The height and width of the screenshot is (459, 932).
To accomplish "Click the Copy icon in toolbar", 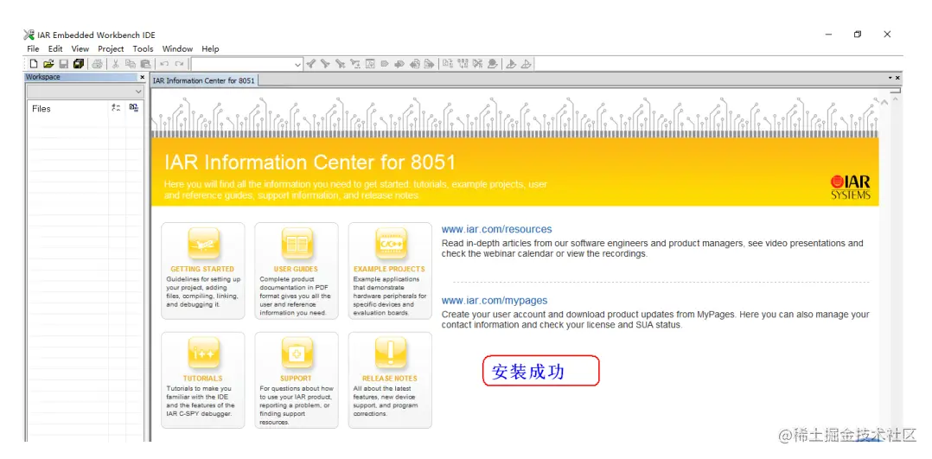I will tap(131, 64).
